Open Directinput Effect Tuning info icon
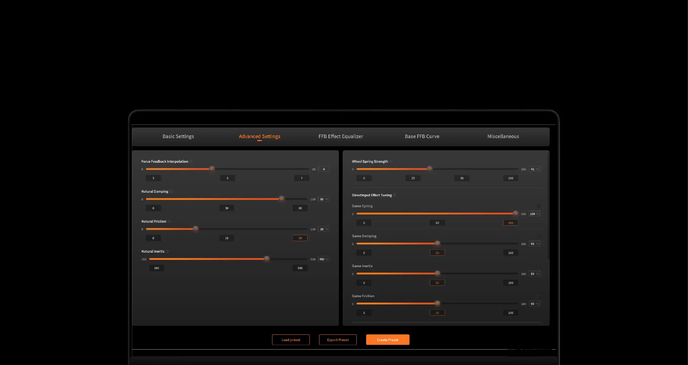Screen dimensions: 688x365 395,195
